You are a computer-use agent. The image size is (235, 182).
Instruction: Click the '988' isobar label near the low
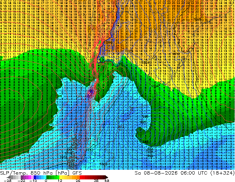(145, 142)
